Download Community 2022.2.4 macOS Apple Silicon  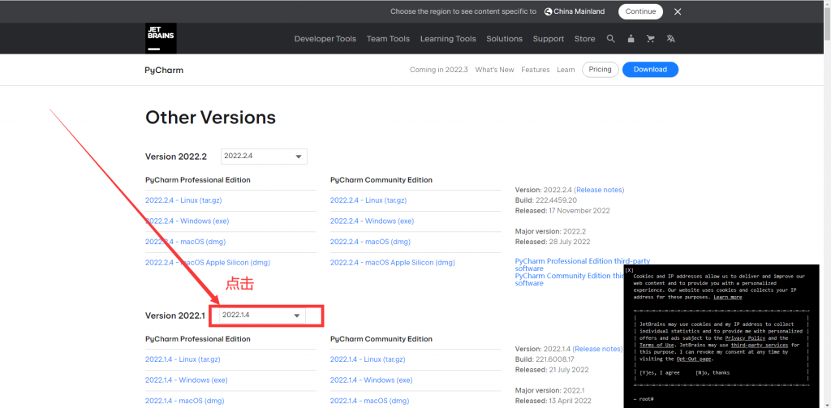tap(392, 262)
